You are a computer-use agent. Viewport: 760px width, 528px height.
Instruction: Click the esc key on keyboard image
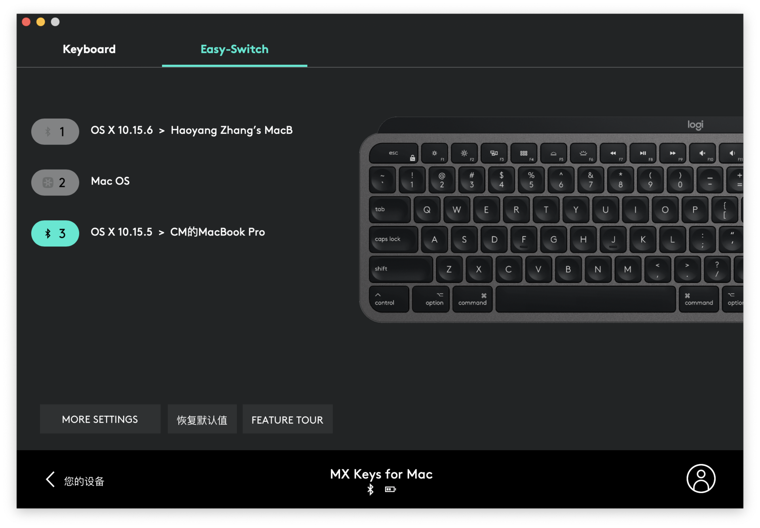(393, 153)
